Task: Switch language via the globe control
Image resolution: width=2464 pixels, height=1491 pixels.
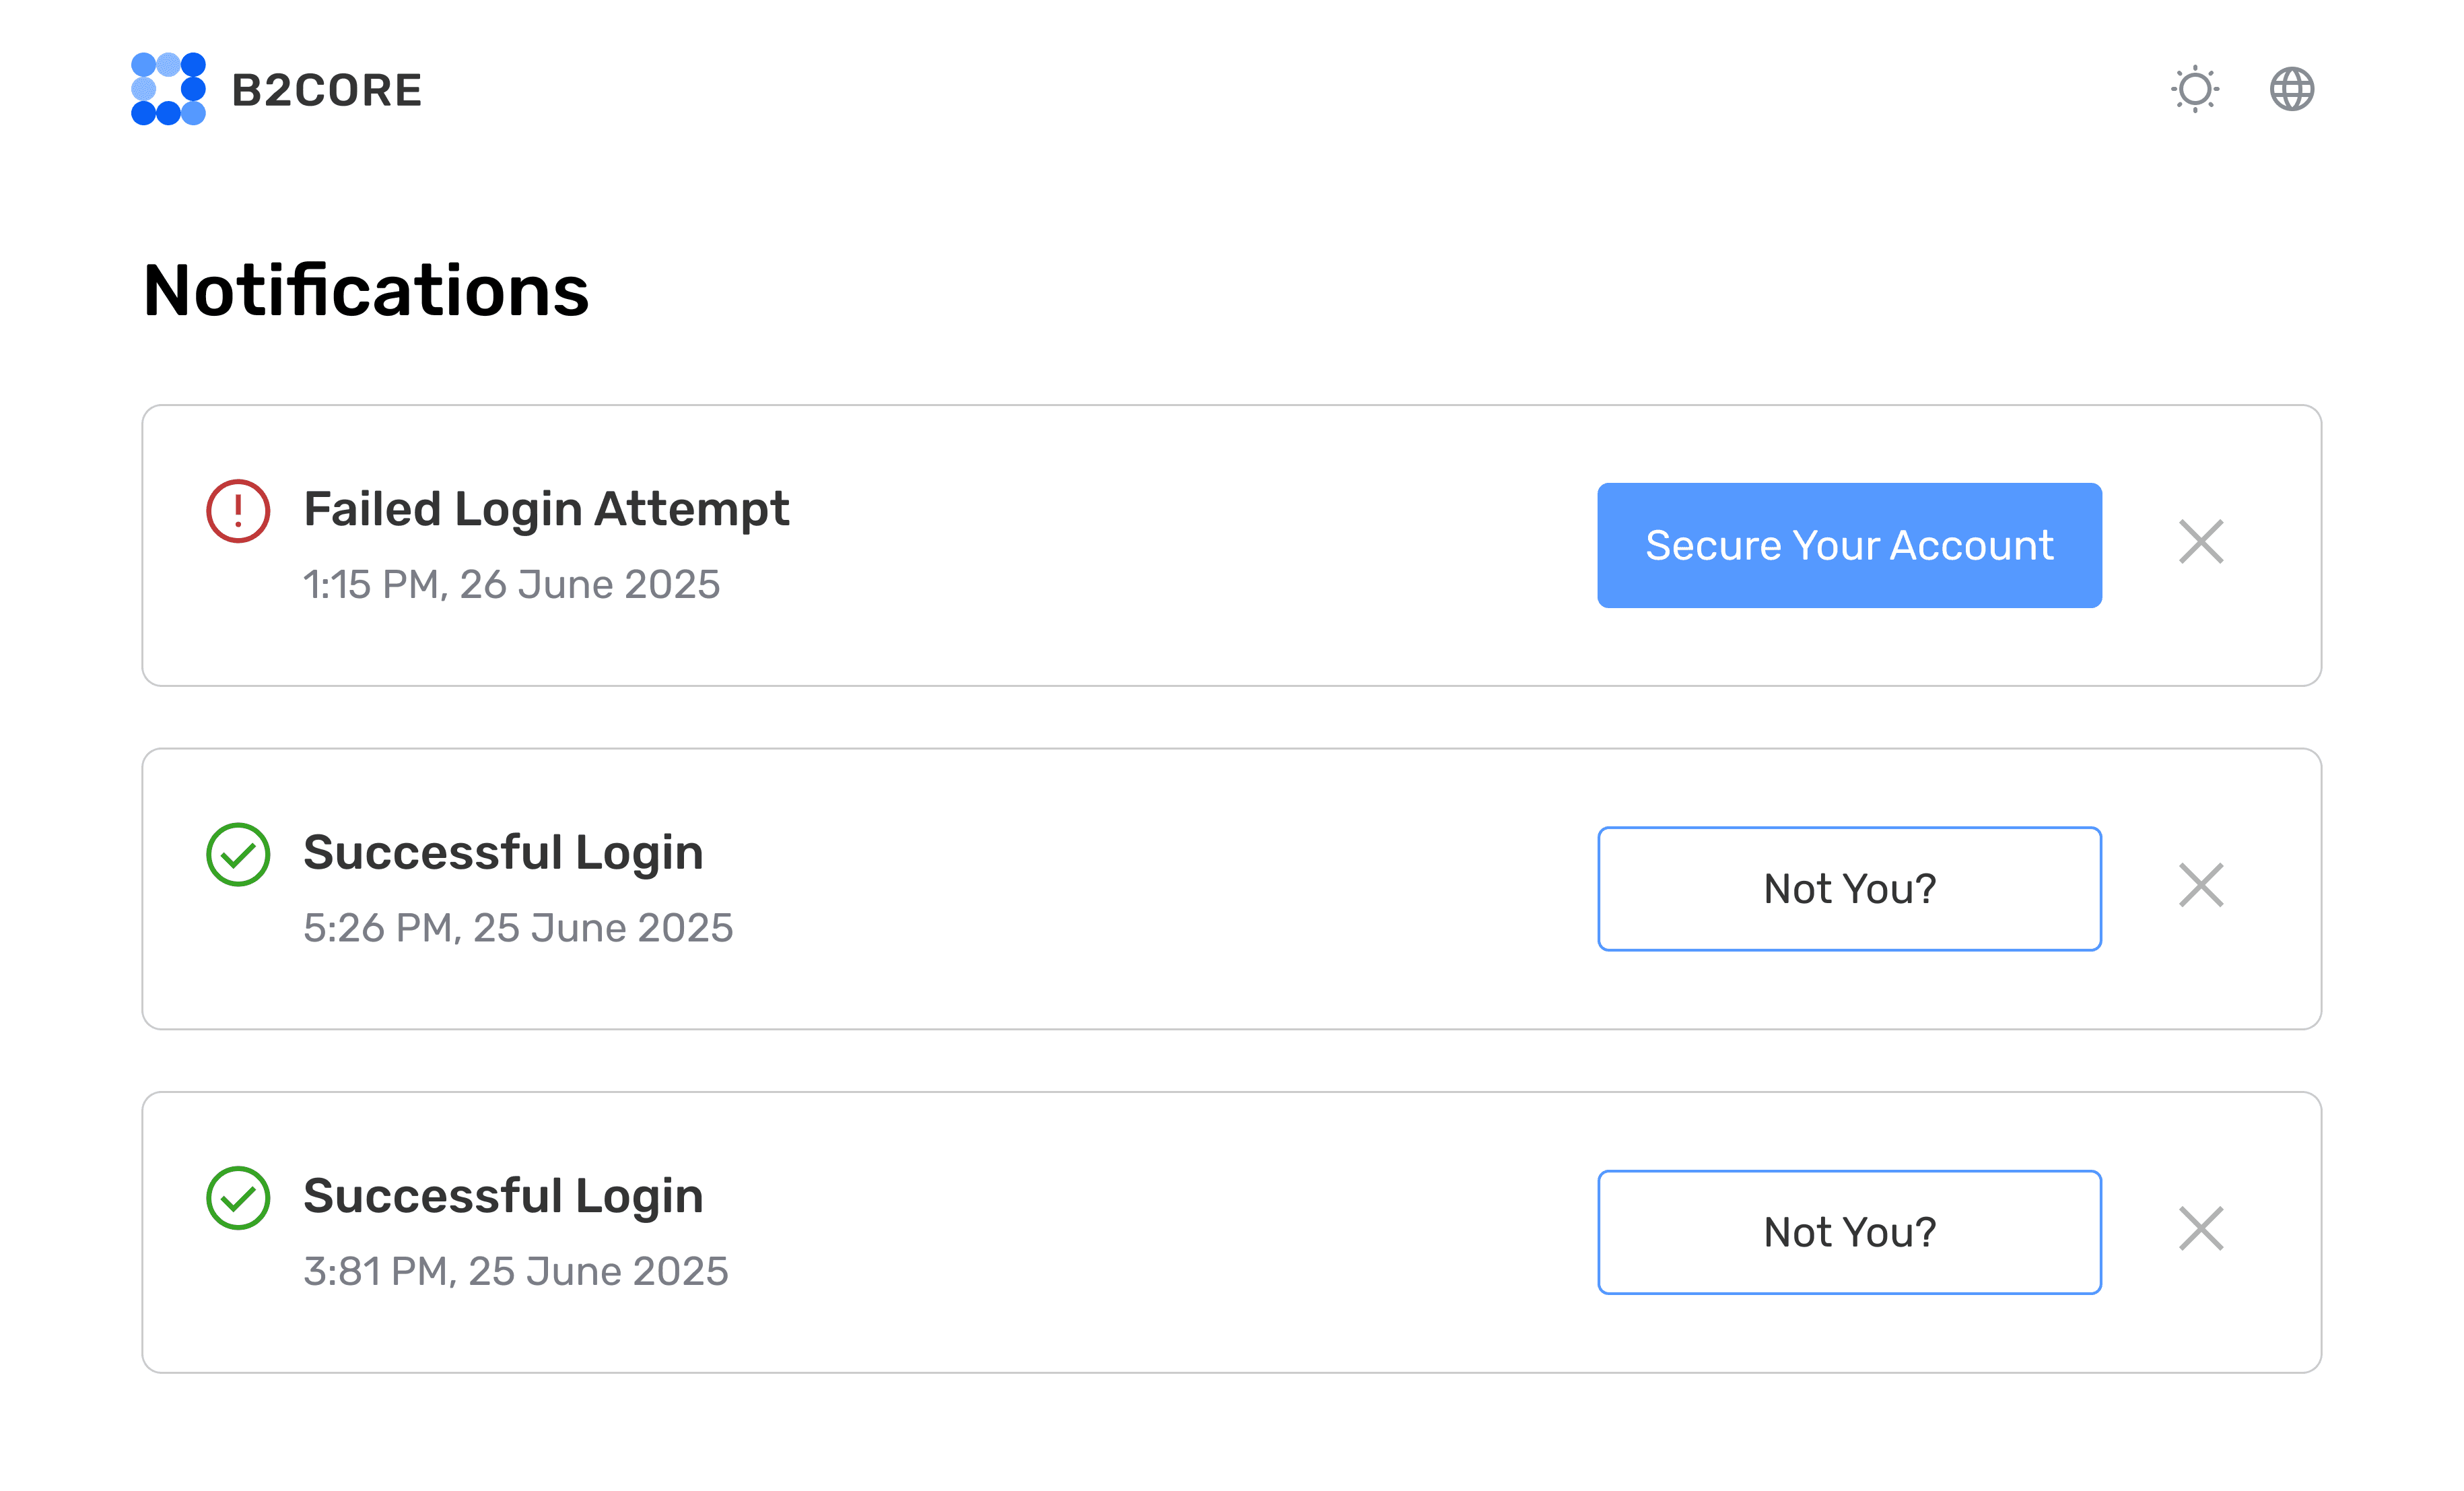Action: (x=2294, y=89)
